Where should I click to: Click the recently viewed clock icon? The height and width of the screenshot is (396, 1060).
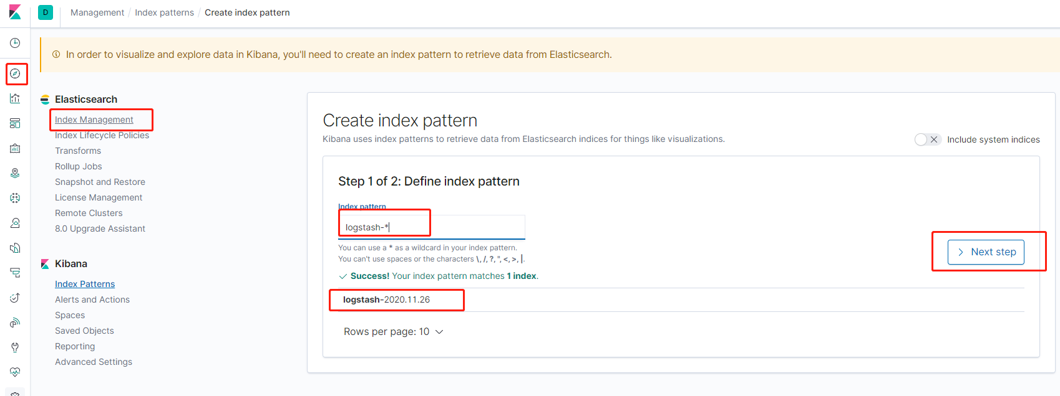[x=16, y=43]
